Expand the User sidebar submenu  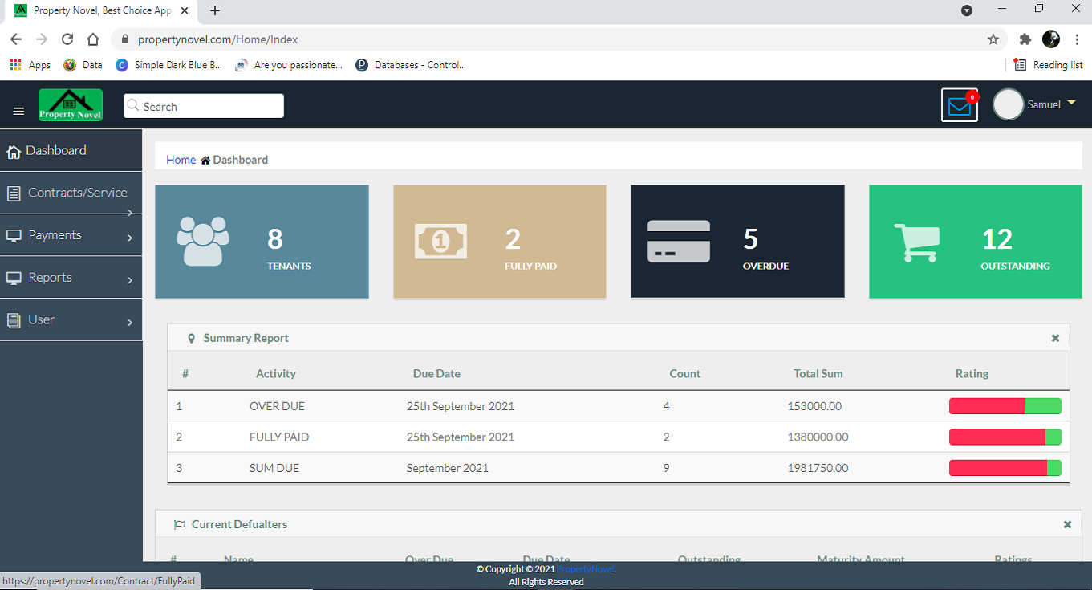coord(71,320)
